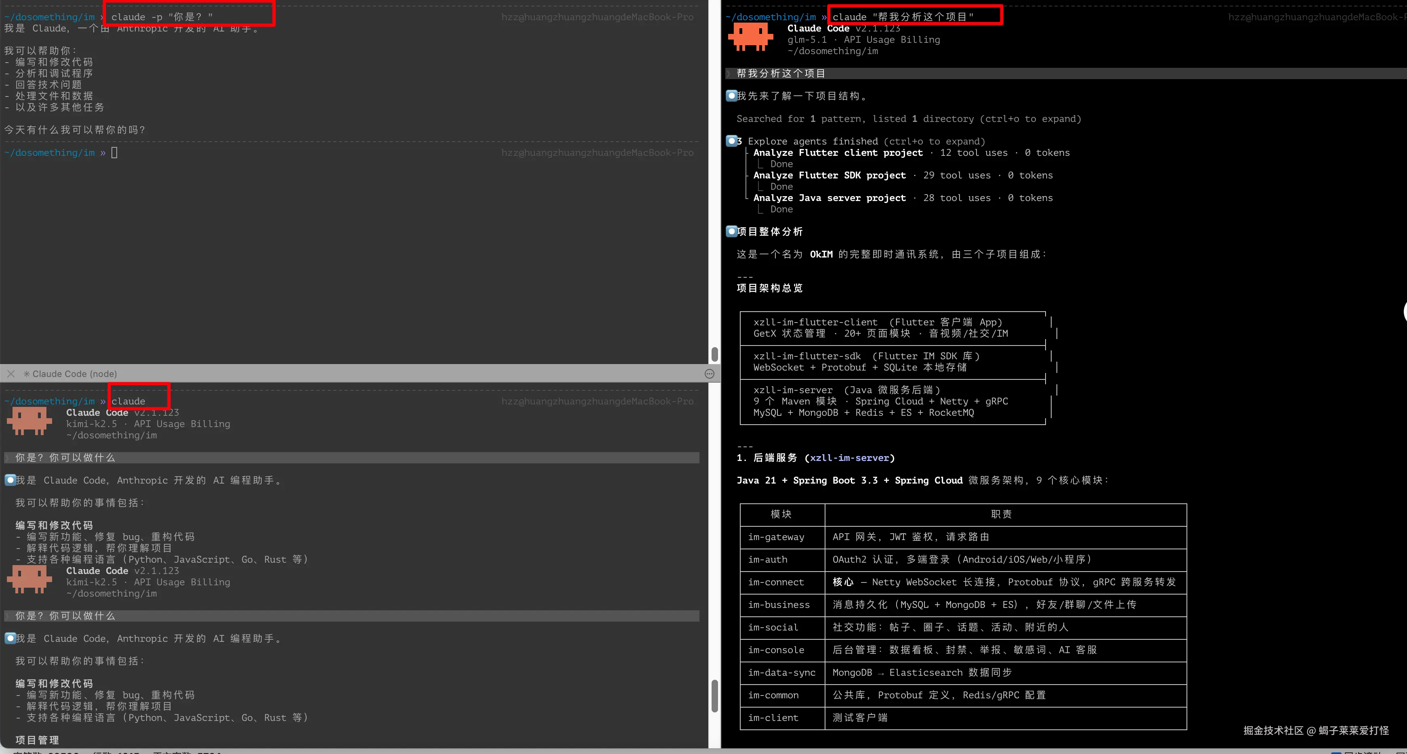Close the Claude Code (node) pane
The image size is (1407, 754).
tap(11, 374)
